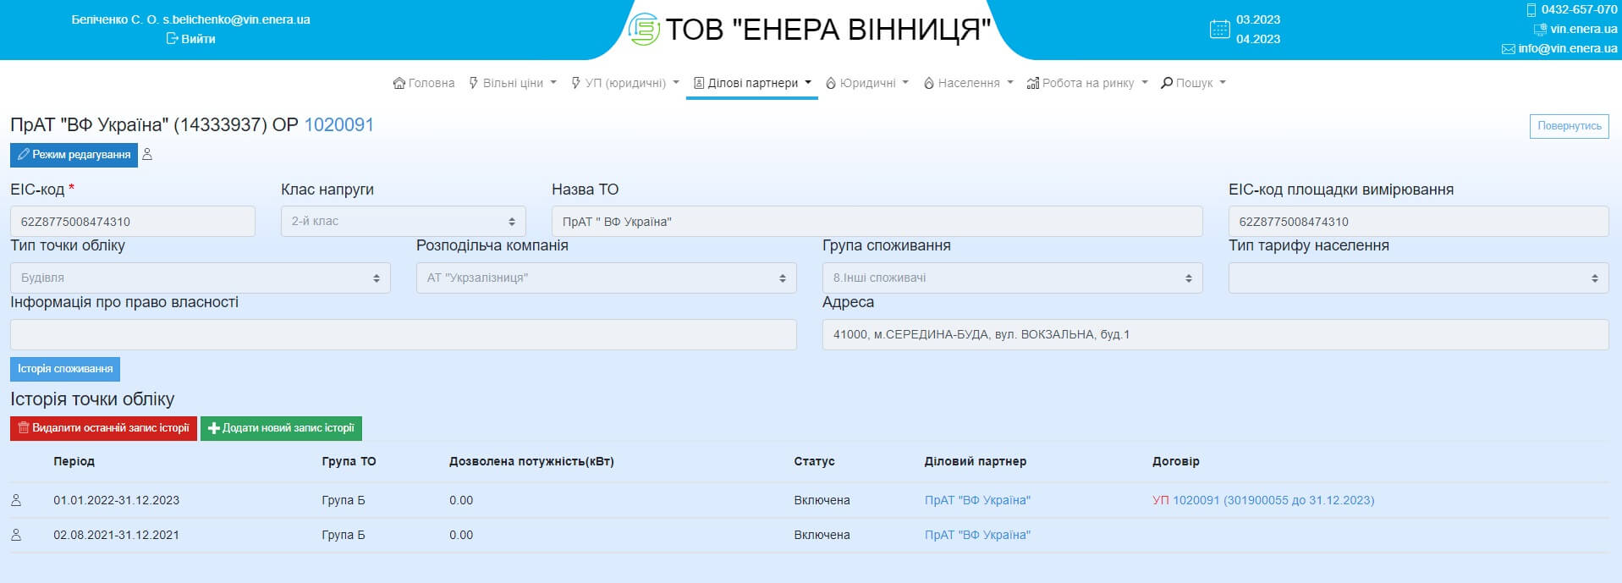Click the person icon in the 02.08.2021-31.12.2021 row

(x=16, y=535)
